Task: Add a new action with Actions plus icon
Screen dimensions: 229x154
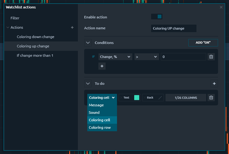Action: pos(72,27)
